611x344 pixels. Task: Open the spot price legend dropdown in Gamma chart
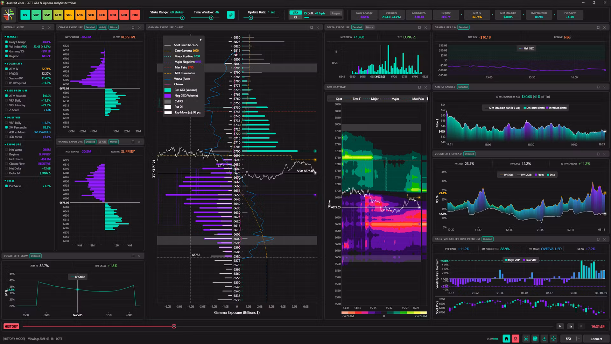coord(200,39)
